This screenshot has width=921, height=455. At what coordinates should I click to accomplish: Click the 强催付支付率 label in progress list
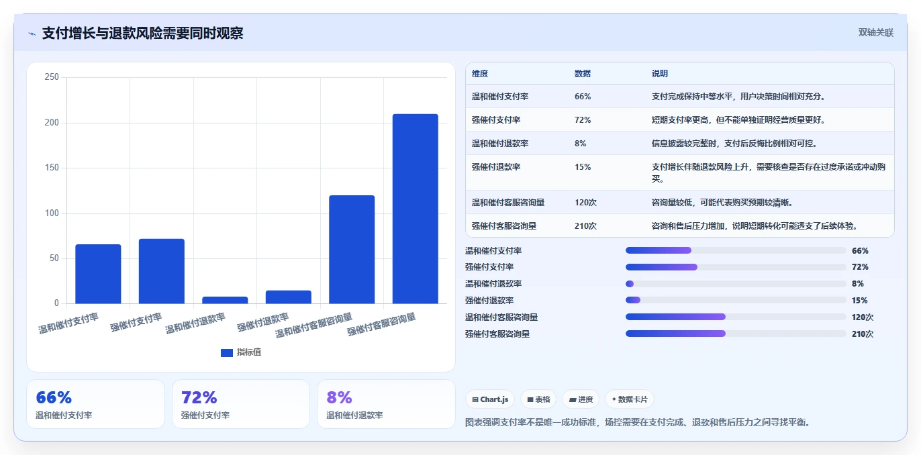point(489,267)
